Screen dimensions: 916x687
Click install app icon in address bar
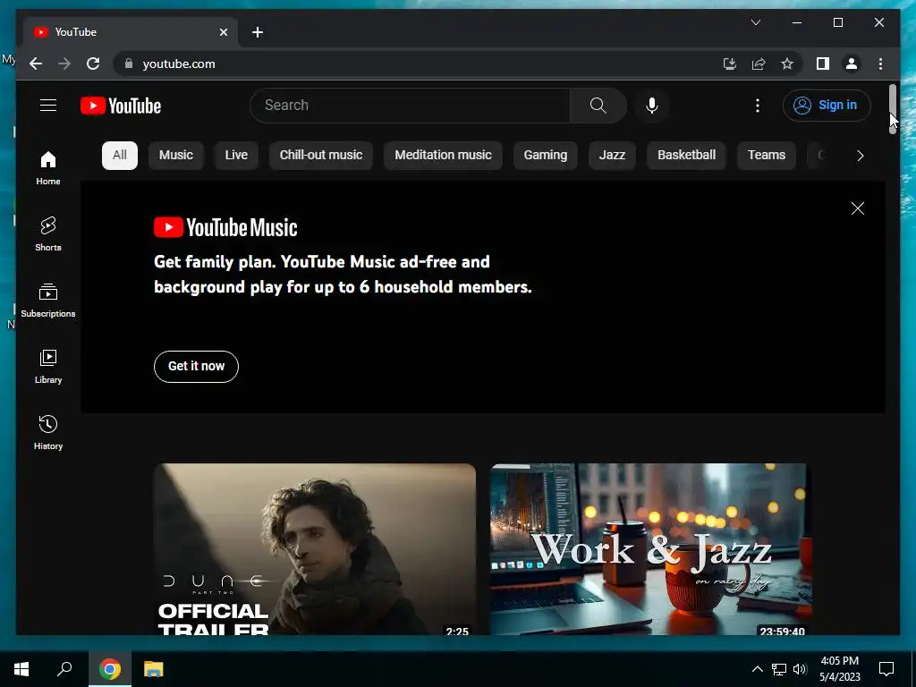tap(729, 64)
